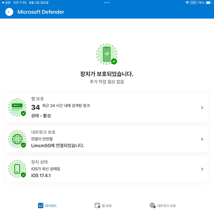Select the Microsoft Defender title
This screenshot has height=213, width=214.
(41, 12)
